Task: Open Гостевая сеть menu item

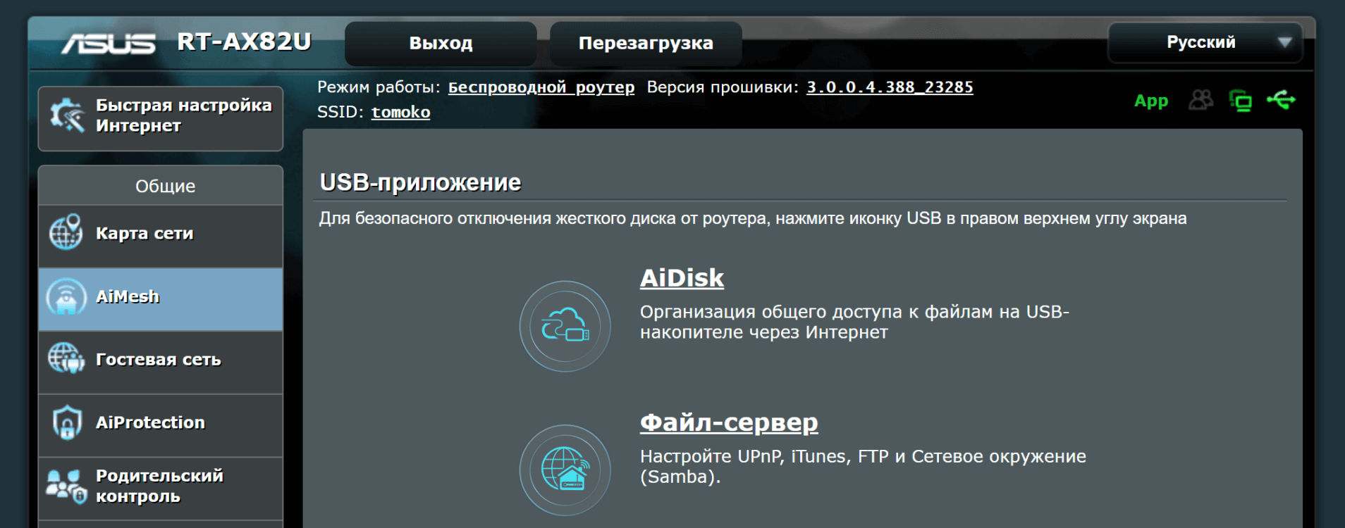Action: [161, 360]
